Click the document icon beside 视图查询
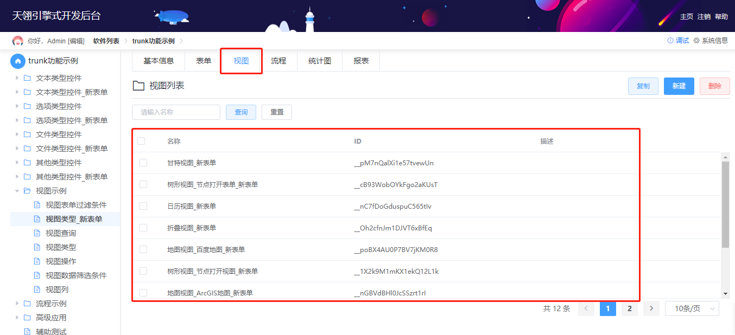Image resolution: width=735 pixels, height=335 pixels. 37,233
